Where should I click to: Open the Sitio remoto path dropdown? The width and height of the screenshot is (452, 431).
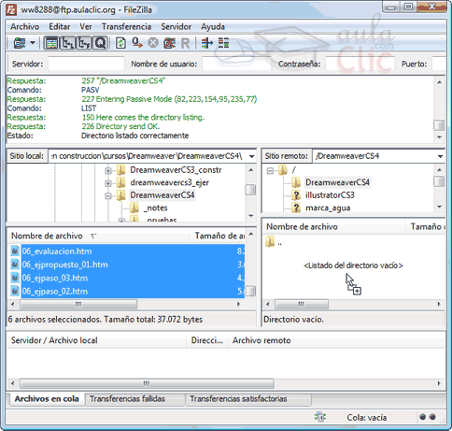[x=440, y=156]
